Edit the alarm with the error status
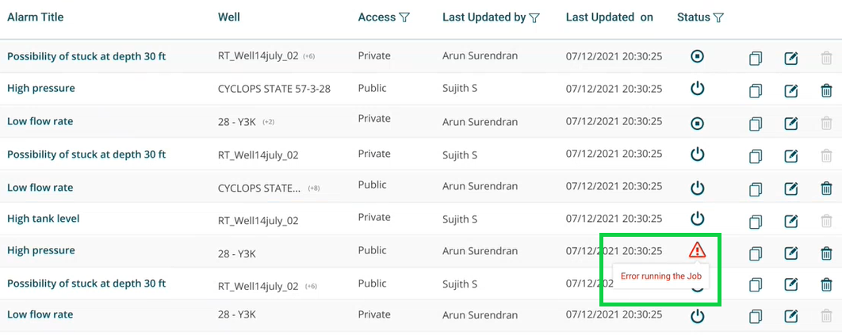This screenshot has height=335, width=842. (x=790, y=253)
